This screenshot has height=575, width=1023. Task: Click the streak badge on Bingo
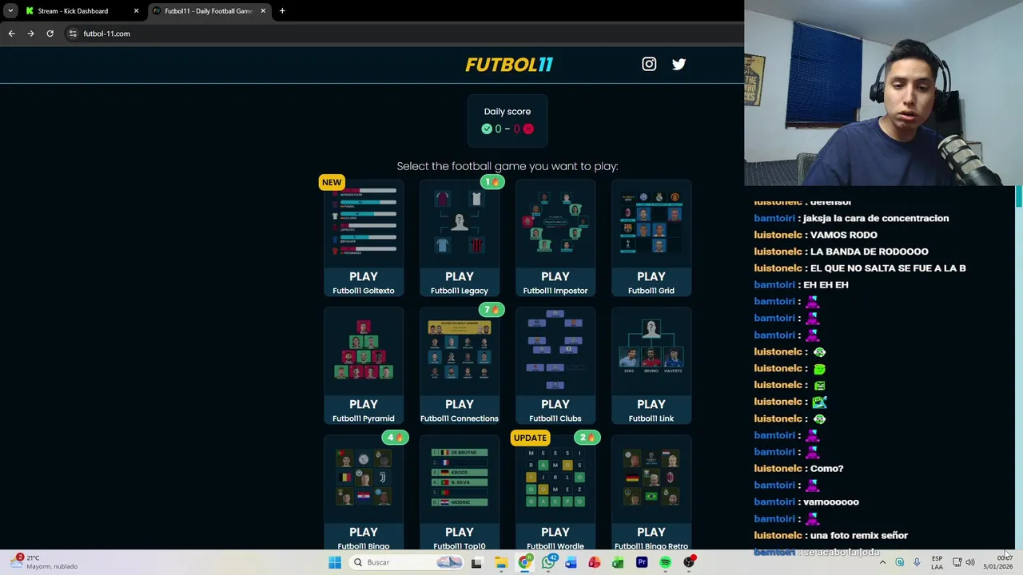point(395,438)
